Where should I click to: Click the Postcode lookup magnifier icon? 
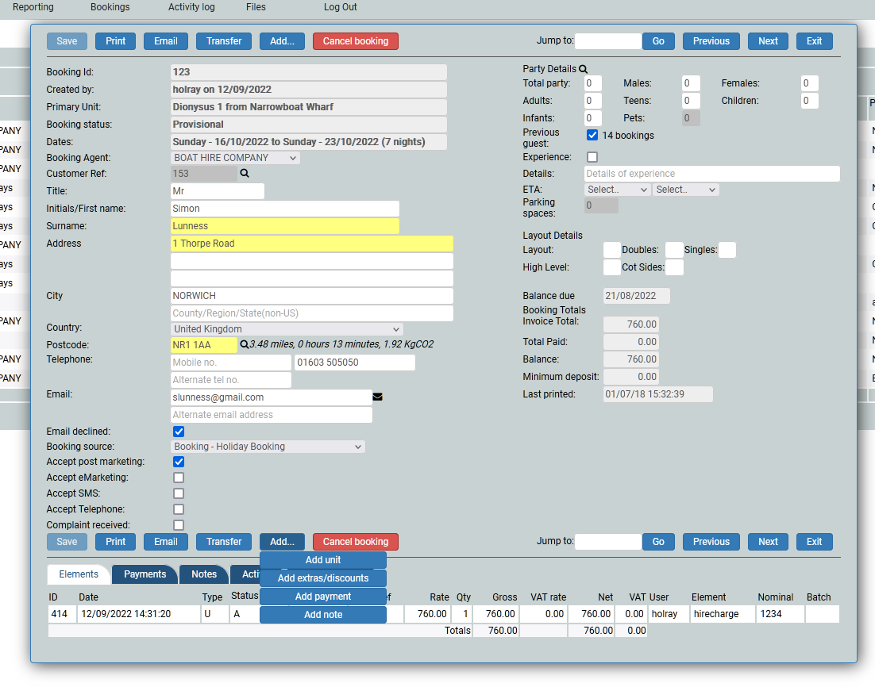[245, 345]
